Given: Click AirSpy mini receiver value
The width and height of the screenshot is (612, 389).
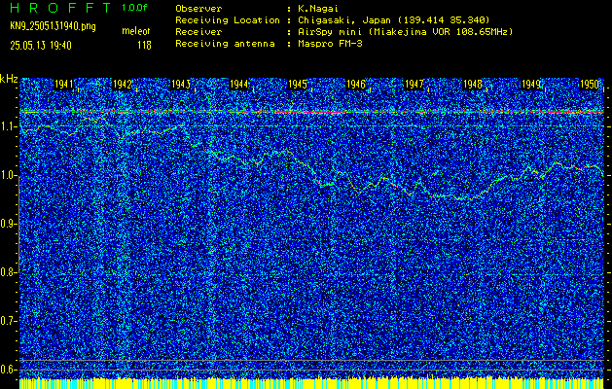Looking at the screenshot, I should 405,32.
